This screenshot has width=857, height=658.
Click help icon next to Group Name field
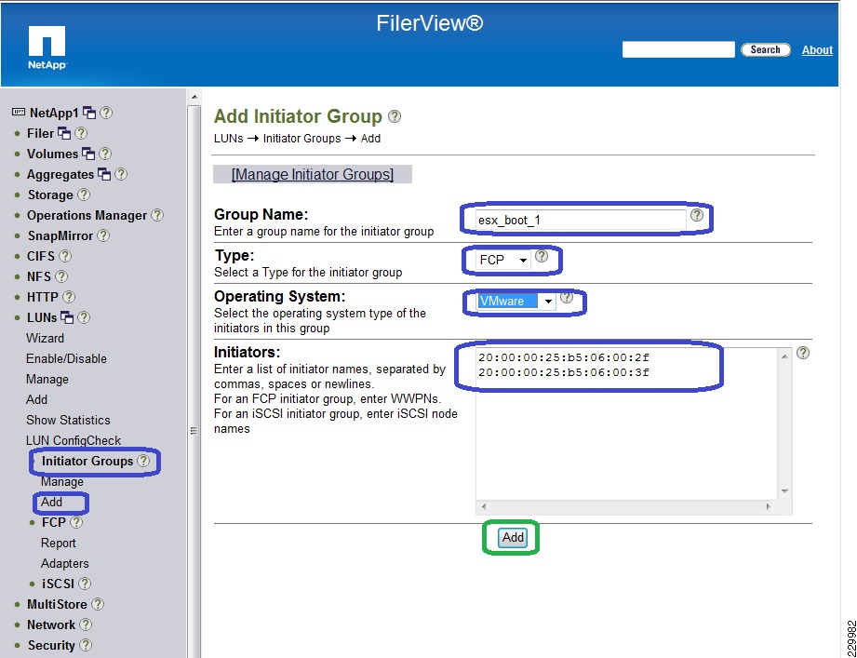(696, 215)
